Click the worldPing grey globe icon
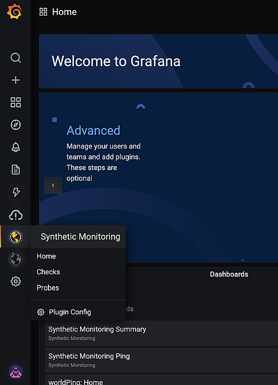Viewport: 278px width, 385px height. pyautogui.click(x=16, y=259)
